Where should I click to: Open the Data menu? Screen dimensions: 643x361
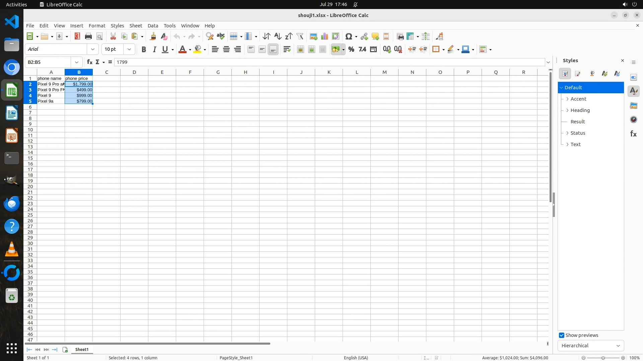pos(153,26)
